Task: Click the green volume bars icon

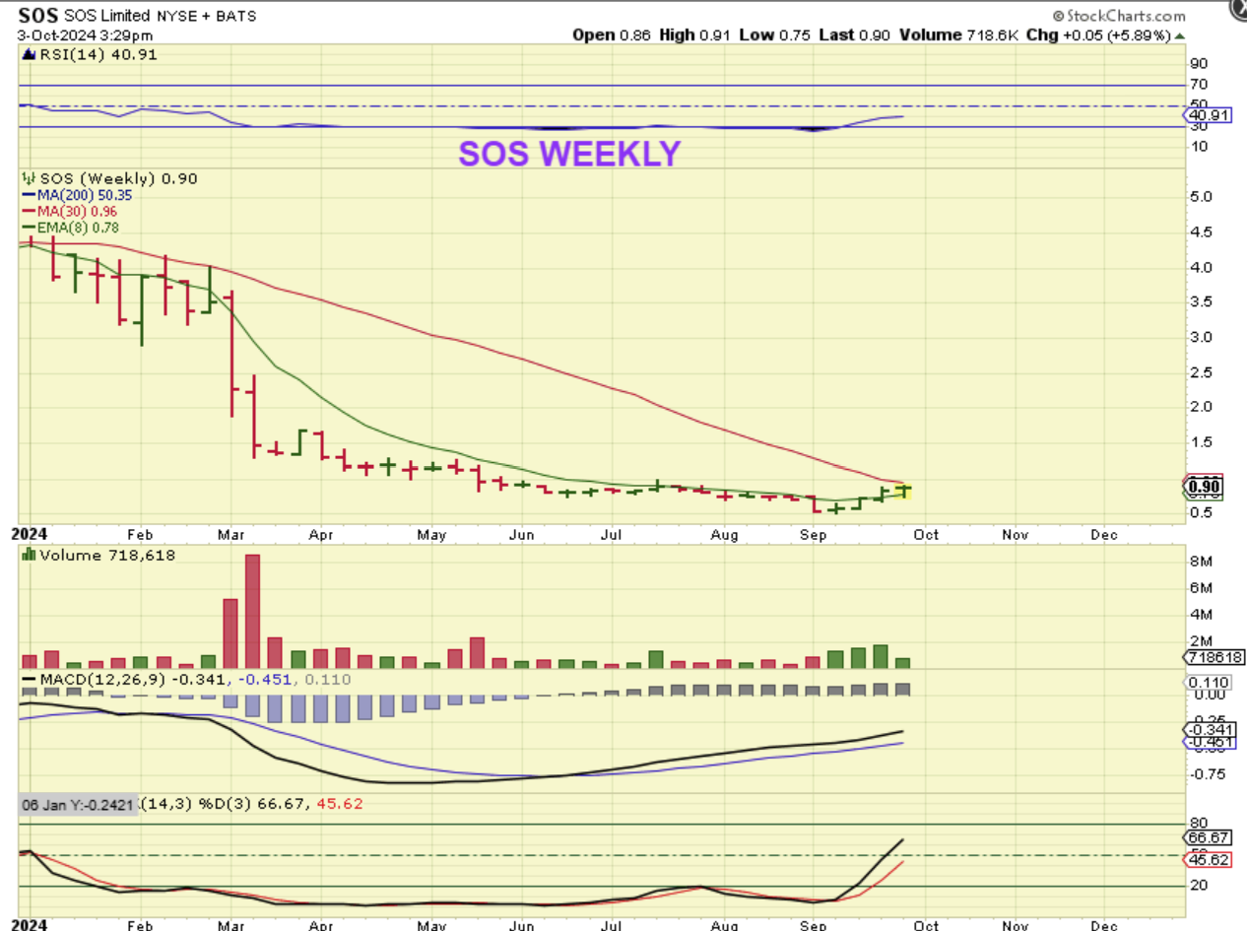Action: (28, 556)
